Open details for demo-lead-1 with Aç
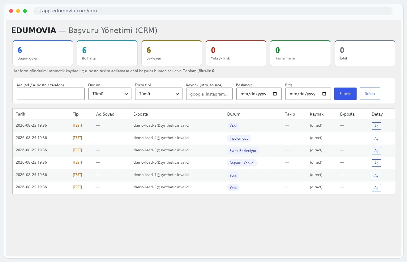The height and width of the screenshot is (262, 407). [x=376, y=175]
